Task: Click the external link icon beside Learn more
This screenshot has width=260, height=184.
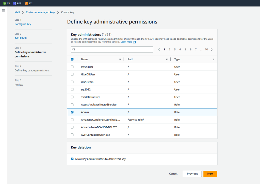Action: (x=134, y=42)
